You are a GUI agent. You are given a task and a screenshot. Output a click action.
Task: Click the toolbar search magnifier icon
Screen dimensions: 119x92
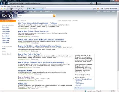[116, 3]
